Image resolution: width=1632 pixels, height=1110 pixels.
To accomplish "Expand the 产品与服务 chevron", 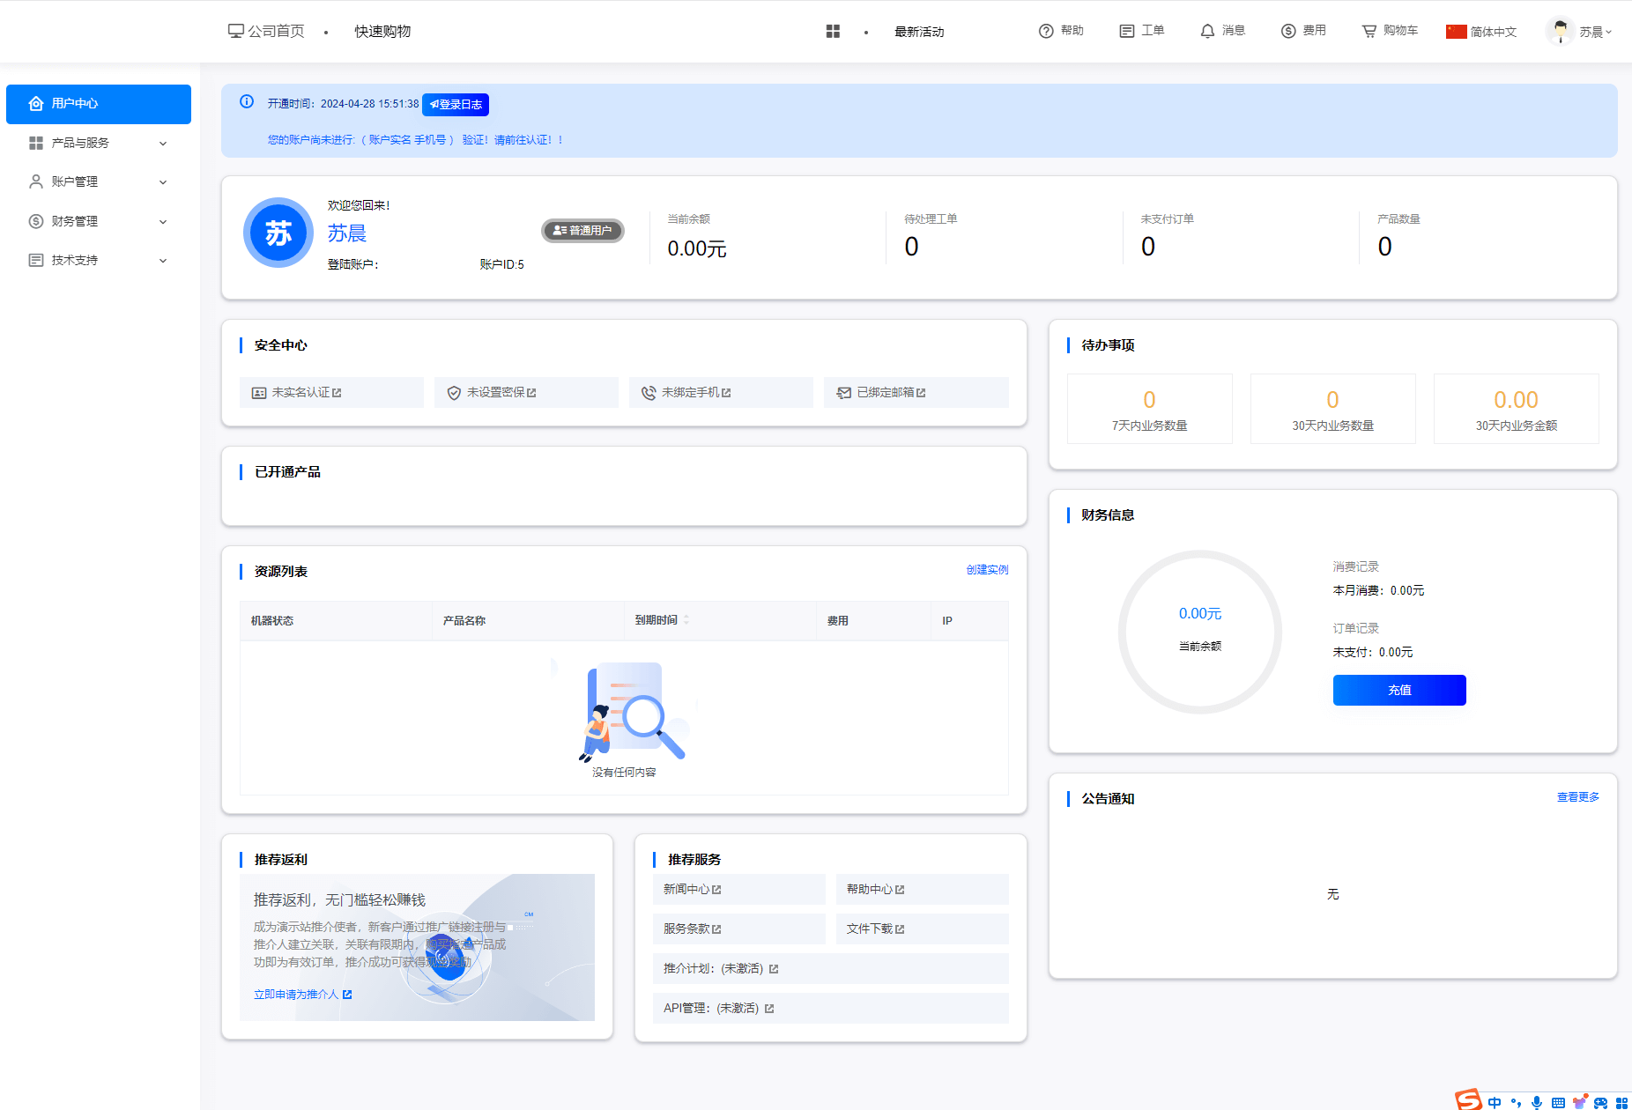I will tap(163, 144).
